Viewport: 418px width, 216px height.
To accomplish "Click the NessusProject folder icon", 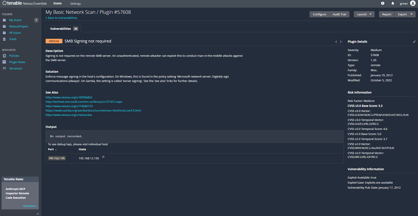I will click(x=4, y=26).
